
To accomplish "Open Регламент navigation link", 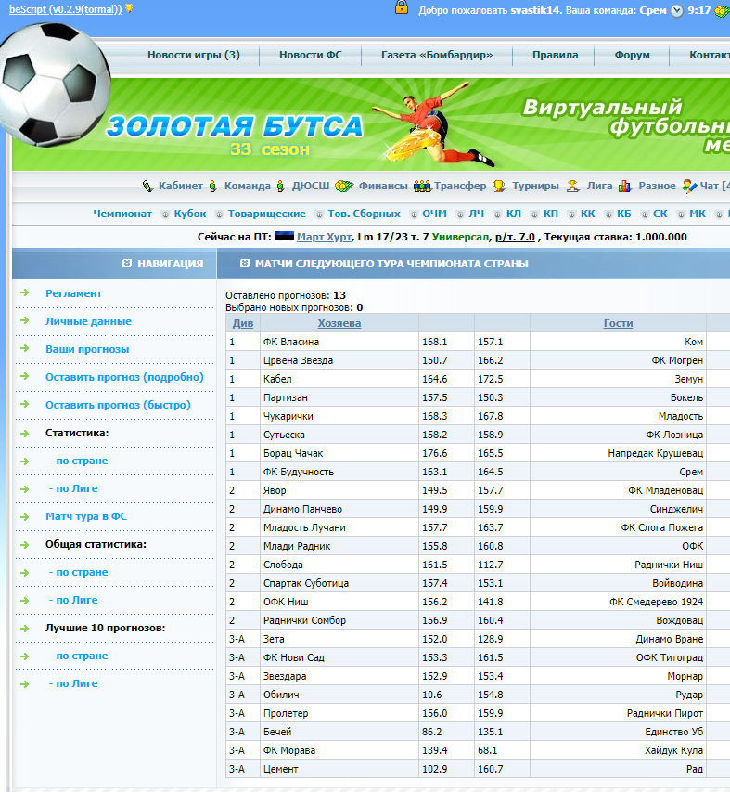I will pyautogui.click(x=73, y=293).
